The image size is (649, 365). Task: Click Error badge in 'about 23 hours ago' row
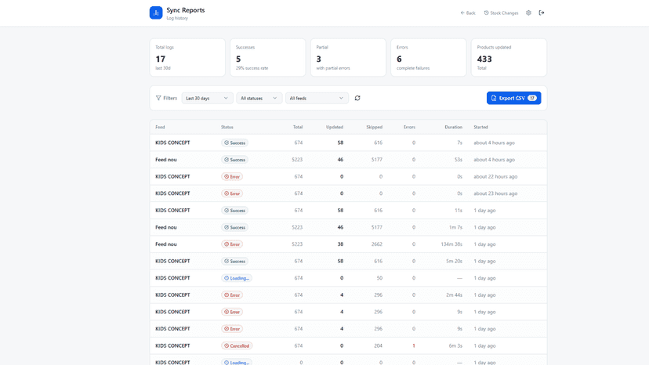(x=232, y=193)
